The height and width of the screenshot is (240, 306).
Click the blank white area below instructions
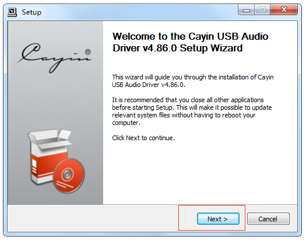tap(200, 172)
